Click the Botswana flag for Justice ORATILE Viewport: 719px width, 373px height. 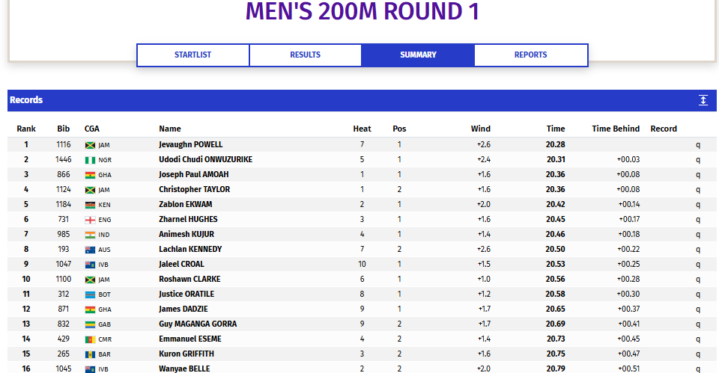click(90, 295)
